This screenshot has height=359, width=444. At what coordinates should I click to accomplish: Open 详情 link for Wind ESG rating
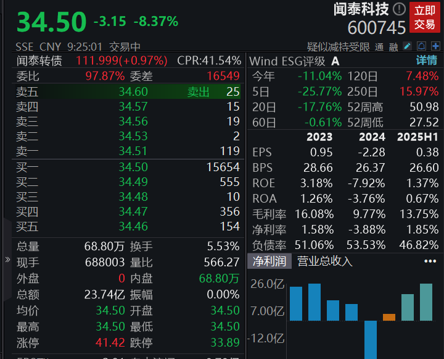[x=426, y=61]
